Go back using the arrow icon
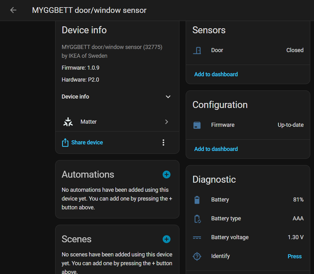 point(13,10)
